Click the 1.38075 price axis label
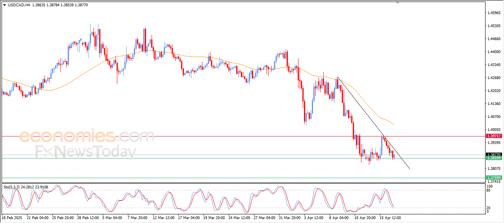 [494, 169]
